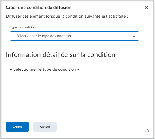Click the blue Create button

click(17, 127)
